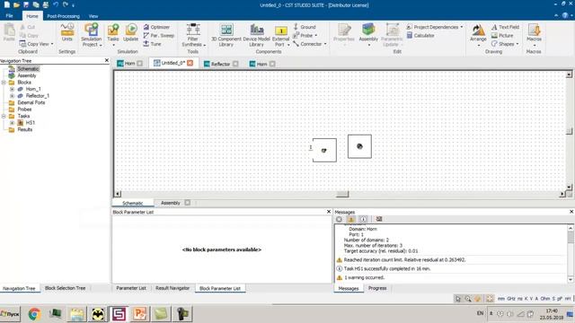
Task: Clear messages icon in Messages toolbar
Action: [x=379, y=219]
